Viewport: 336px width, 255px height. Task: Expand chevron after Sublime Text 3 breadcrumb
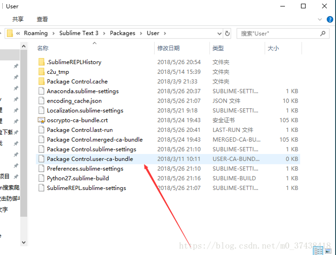tap(104, 33)
